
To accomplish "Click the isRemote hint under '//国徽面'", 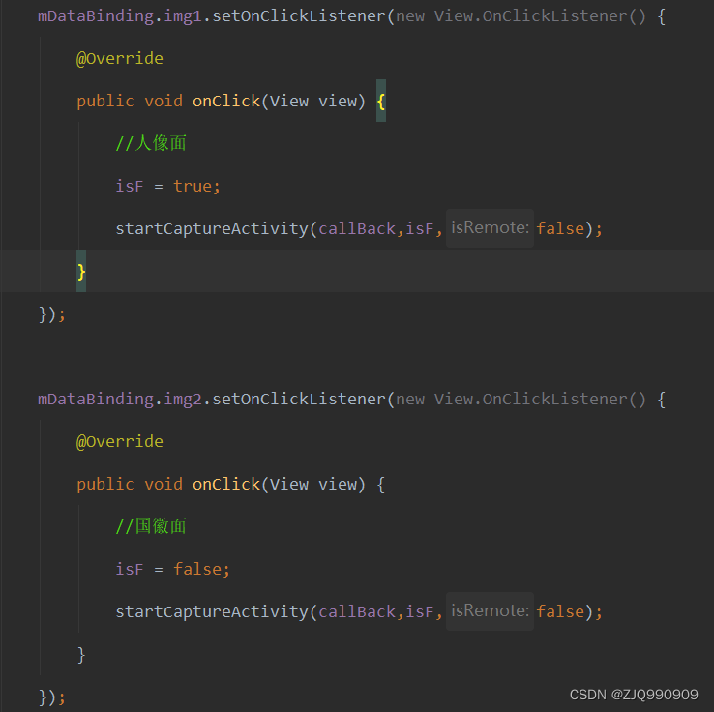I will coord(490,611).
